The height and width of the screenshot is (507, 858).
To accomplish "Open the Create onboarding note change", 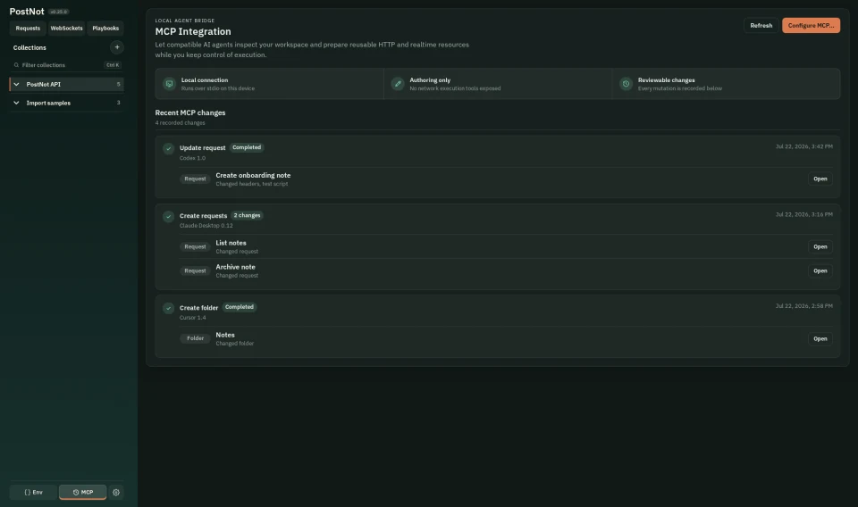I will click(x=820, y=179).
